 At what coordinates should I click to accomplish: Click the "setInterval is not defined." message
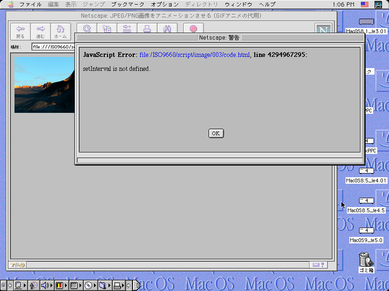116,69
